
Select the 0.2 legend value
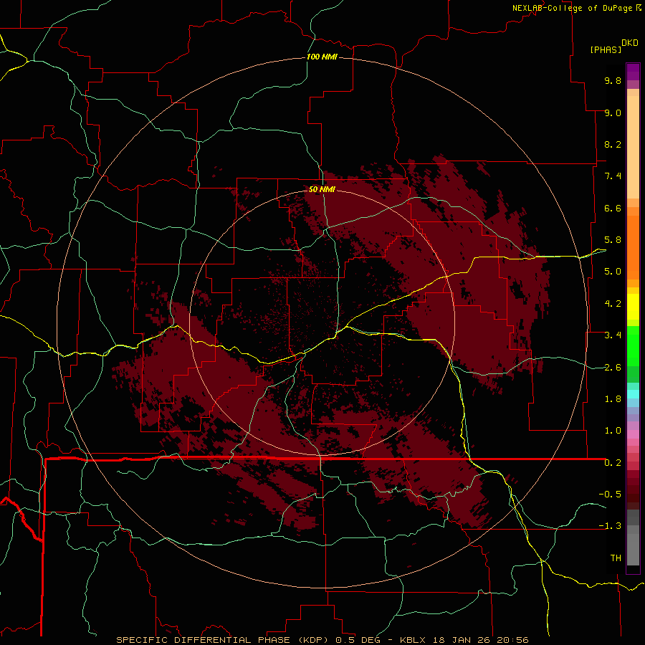(613, 463)
